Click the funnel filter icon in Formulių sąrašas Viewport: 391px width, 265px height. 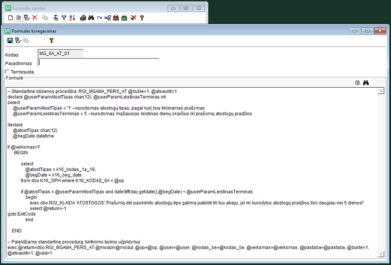tap(64, 18)
